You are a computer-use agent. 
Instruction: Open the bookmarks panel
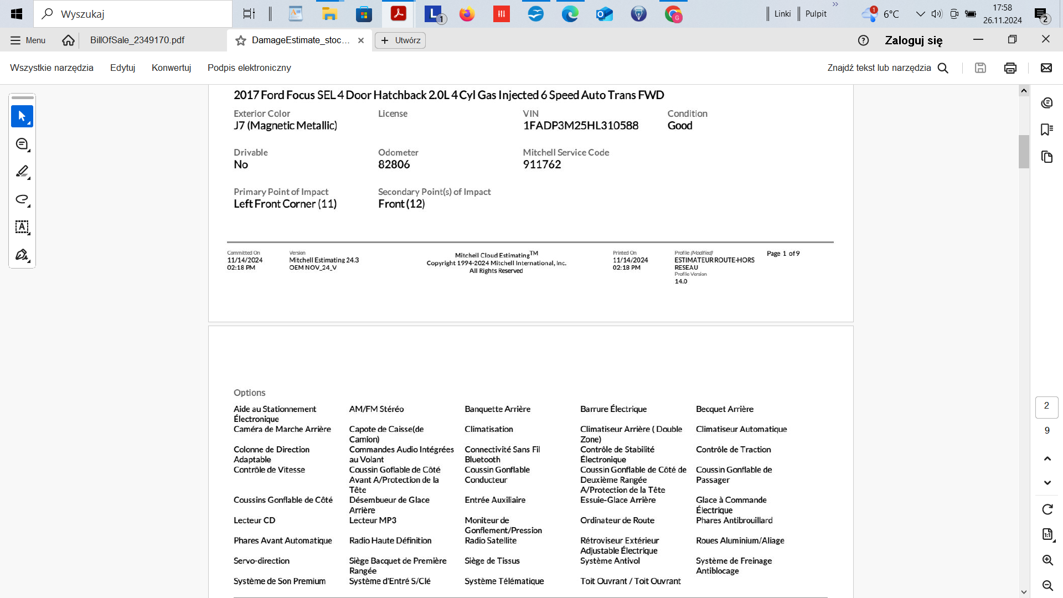(x=1046, y=130)
